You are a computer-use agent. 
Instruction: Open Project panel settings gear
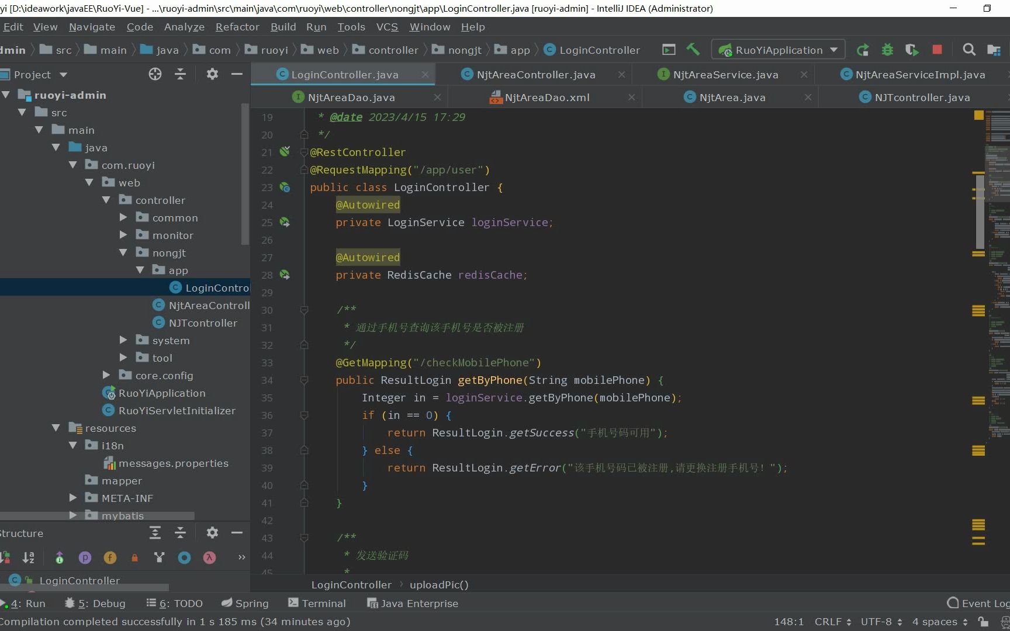(212, 74)
